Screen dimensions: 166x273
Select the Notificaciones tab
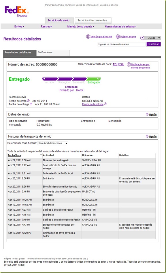tap(53, 53)
